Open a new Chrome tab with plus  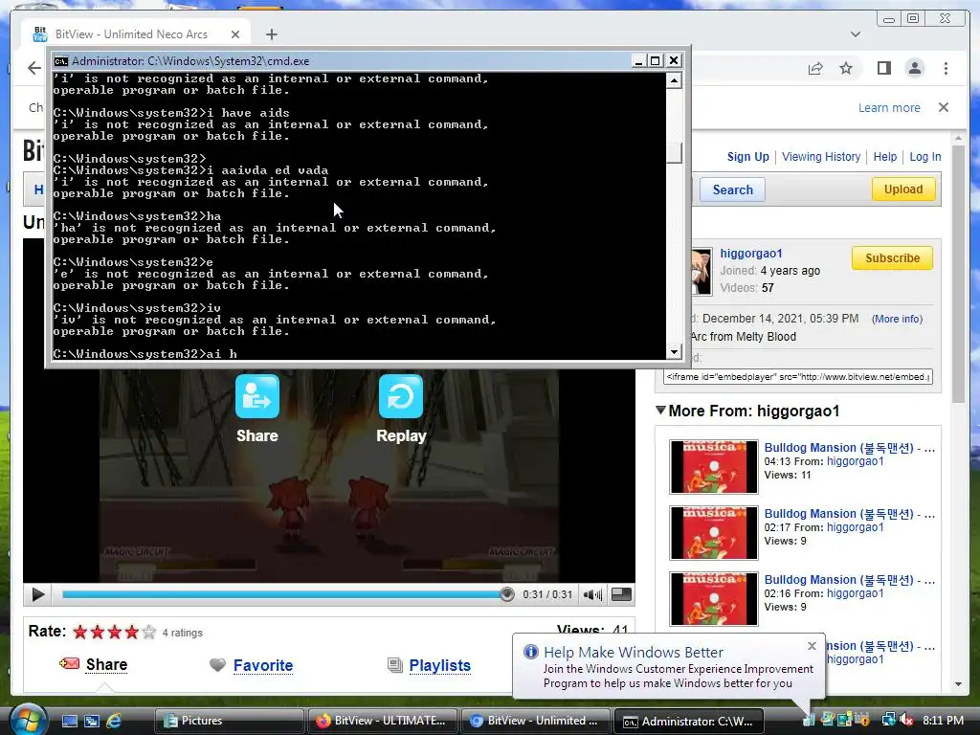tap(271, 34)
